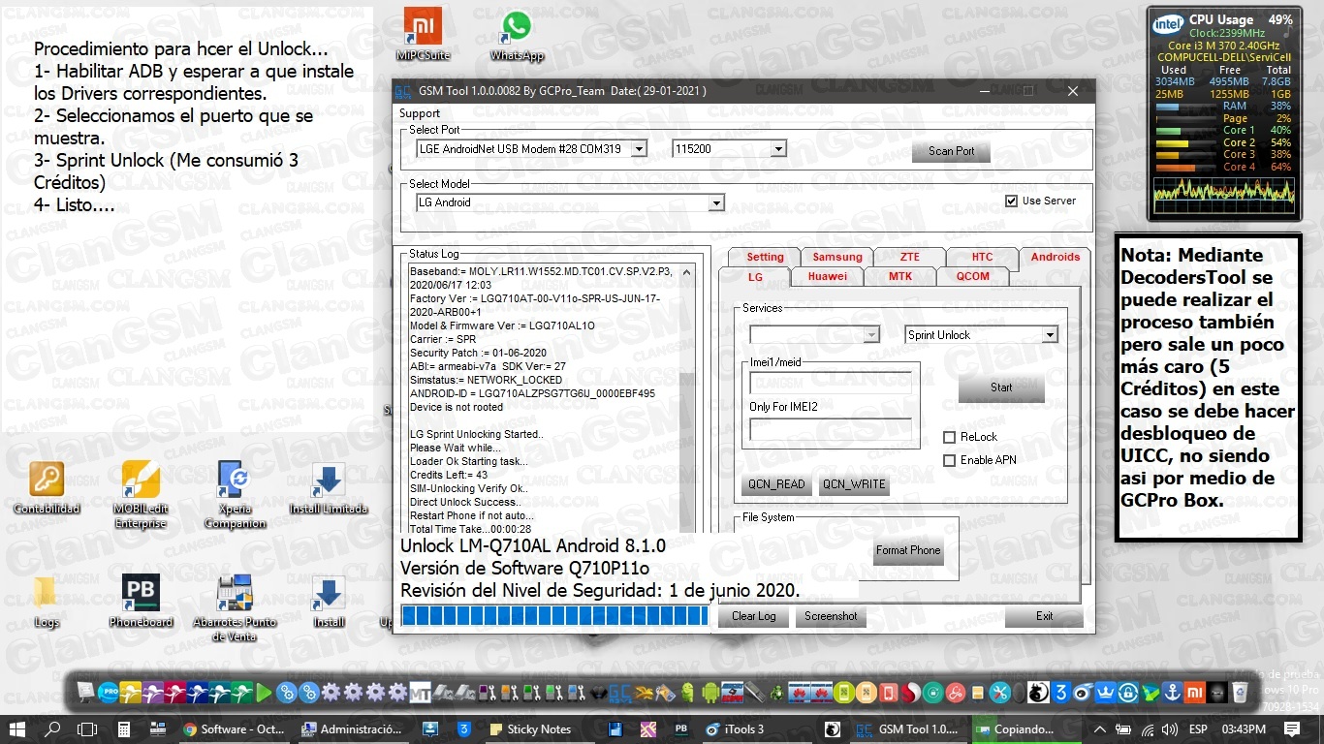Image resolution: width=1324 pixels, height=744 pixels.
Task: Click the CPU Usage gadget
Action: (1224, 114)
